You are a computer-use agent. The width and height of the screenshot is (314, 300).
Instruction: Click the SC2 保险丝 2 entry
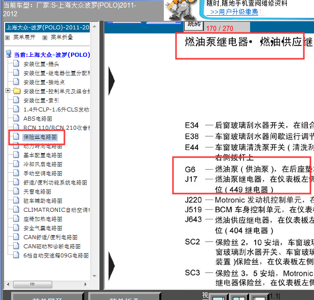click(x=249, y=252)
